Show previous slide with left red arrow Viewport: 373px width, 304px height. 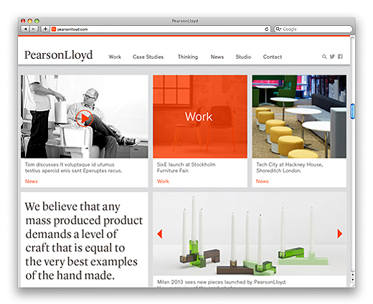click(x=160, y=234)
